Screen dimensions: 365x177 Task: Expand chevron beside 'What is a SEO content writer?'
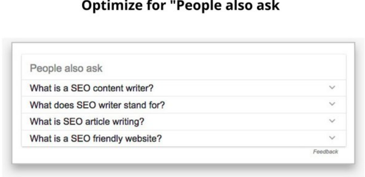pyautogui.click(x=332, y=88)
